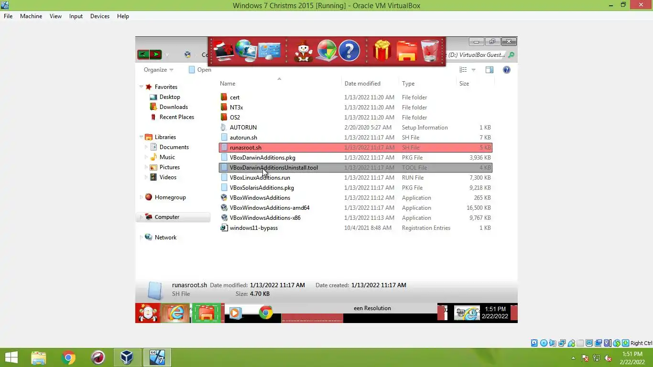Image resolution: width=653 pixels, height=367 pixels.
Task: Select Desktop in Favorites
Action: pos(165,97)
